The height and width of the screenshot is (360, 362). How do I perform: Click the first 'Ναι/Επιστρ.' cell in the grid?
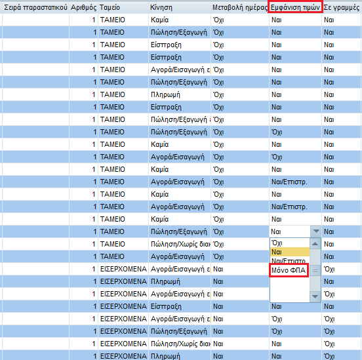(295, 182)
